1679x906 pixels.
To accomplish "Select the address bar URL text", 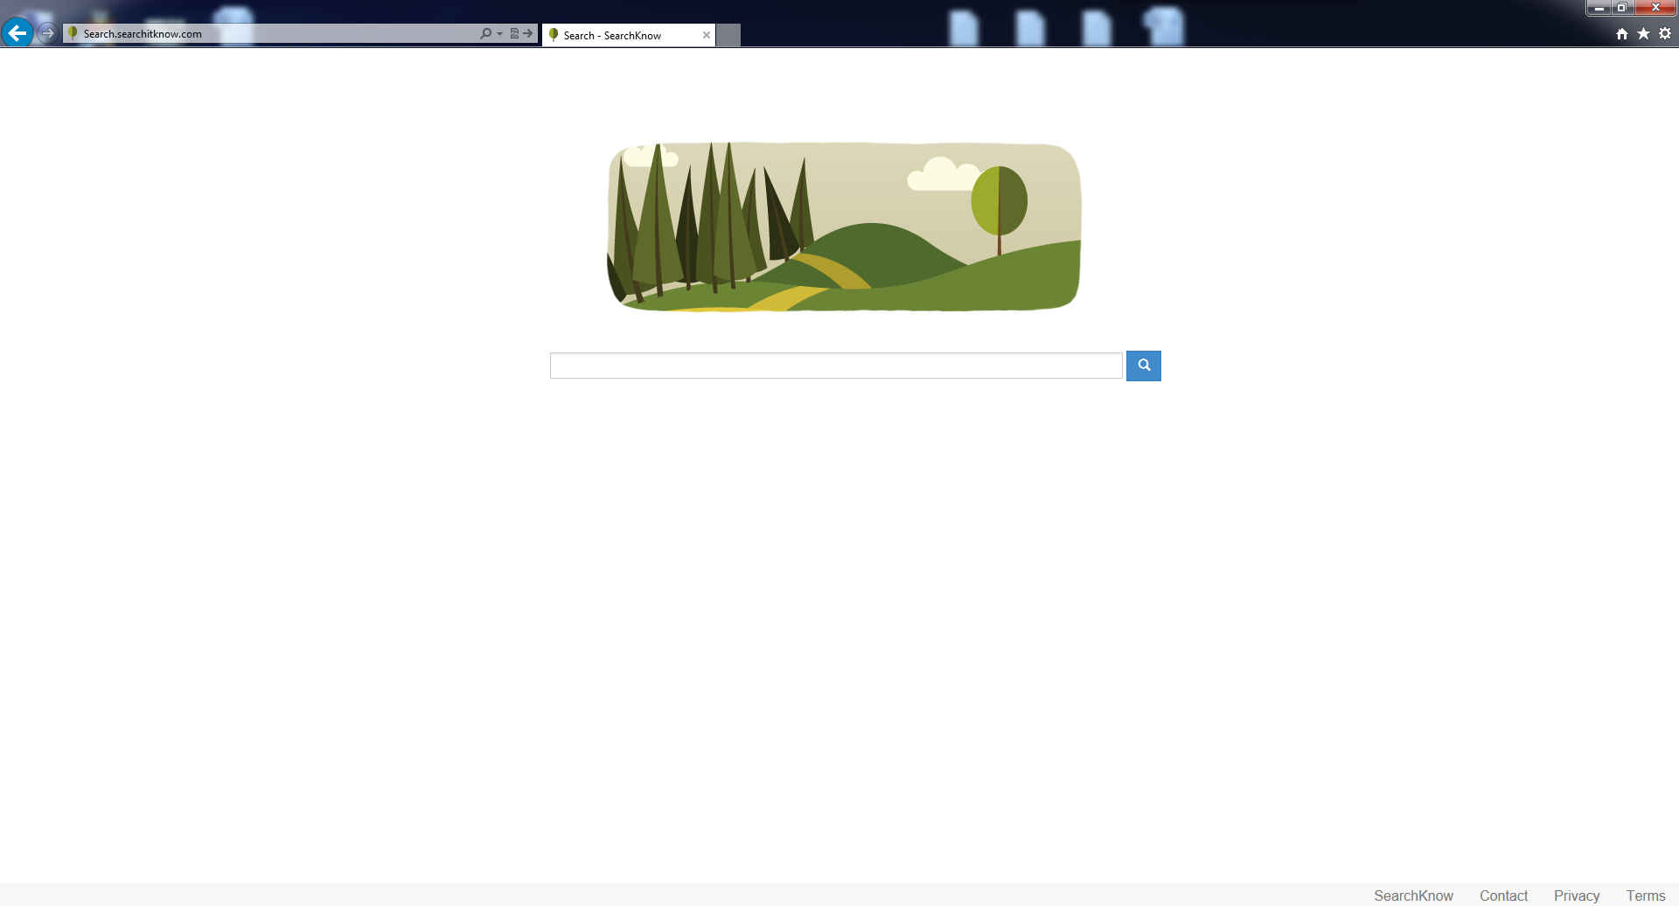I will pyautogui.click(x=143, y=33).
